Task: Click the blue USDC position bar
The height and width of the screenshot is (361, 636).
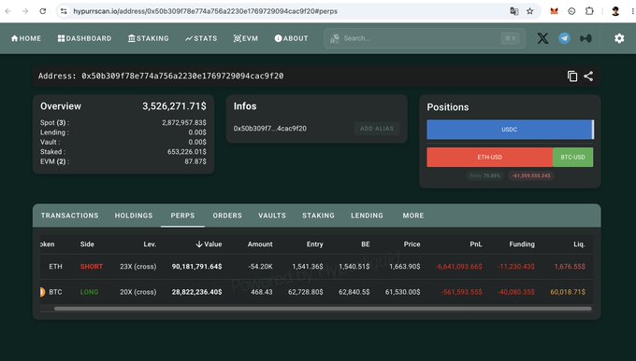Action: 510,130
